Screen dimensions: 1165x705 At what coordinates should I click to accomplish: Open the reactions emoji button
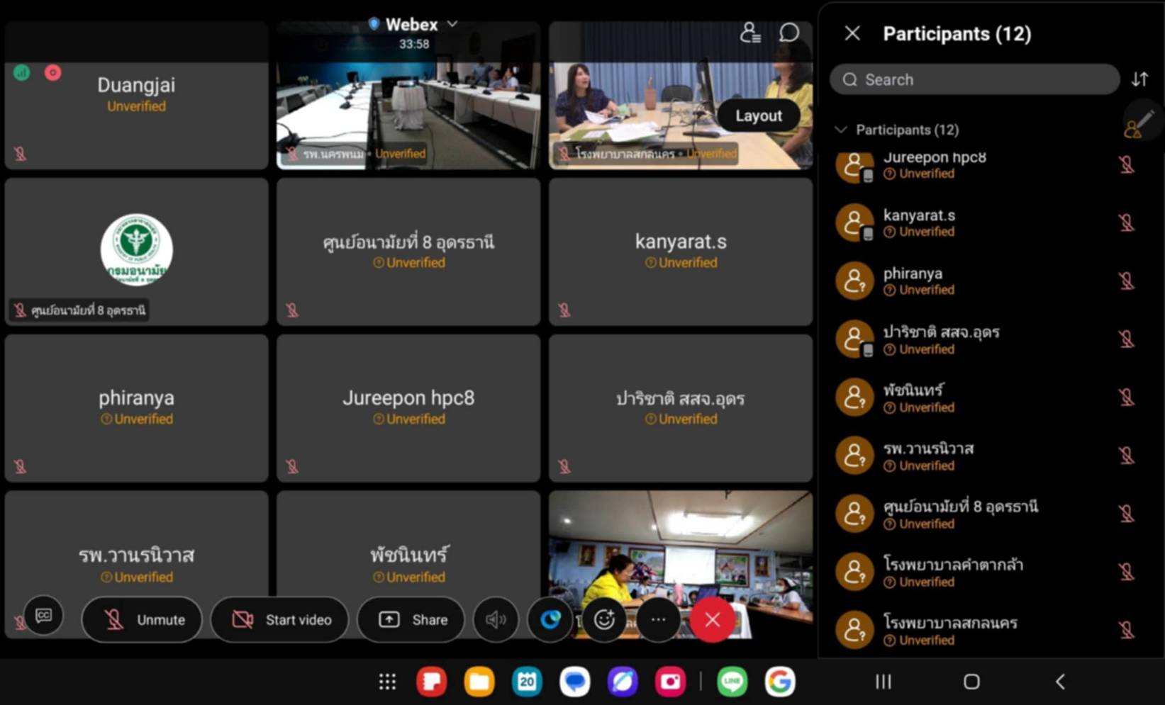click(604, 619)
